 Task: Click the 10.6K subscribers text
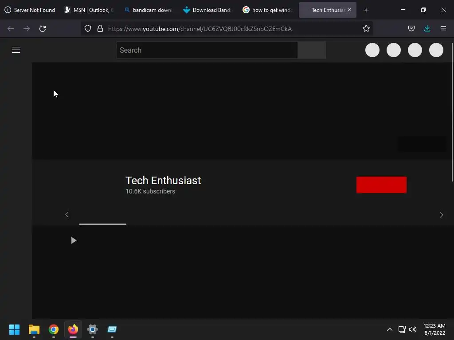150,191
